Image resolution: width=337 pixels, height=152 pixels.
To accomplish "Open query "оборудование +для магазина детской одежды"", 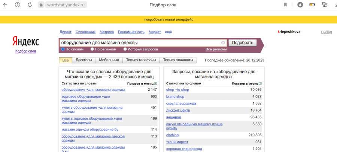I will 93,138.
